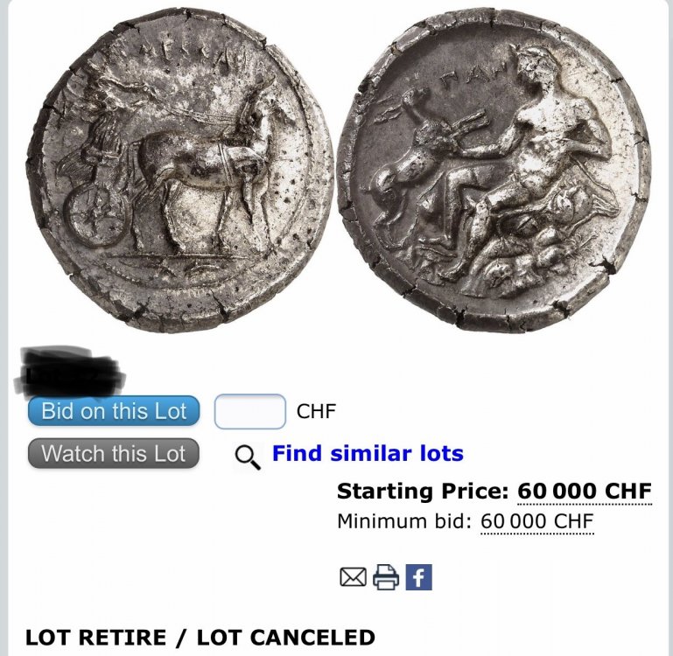Click the underlined 60 000 CHF starting price
Viewport: 673px width, 656px height.
point(585,492)
